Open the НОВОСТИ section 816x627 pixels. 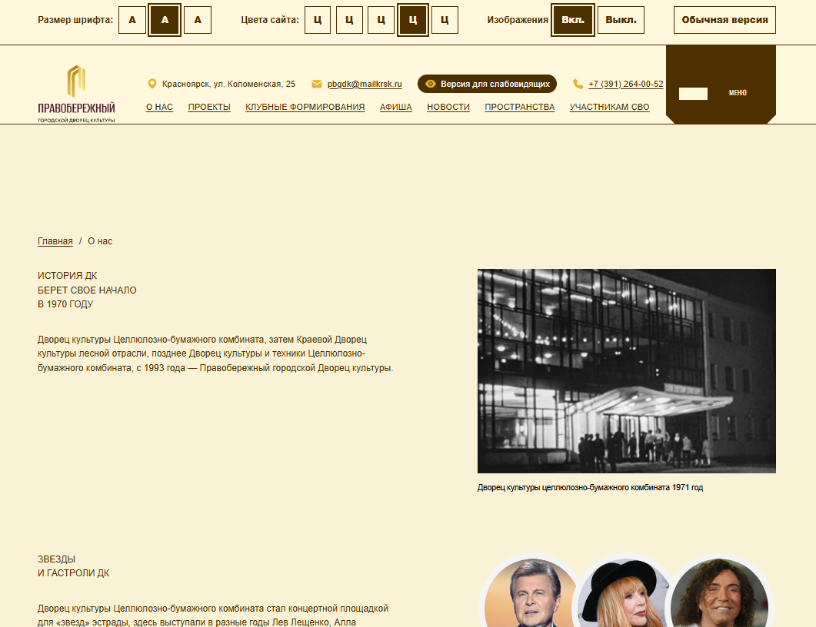[x=448, y=107]
